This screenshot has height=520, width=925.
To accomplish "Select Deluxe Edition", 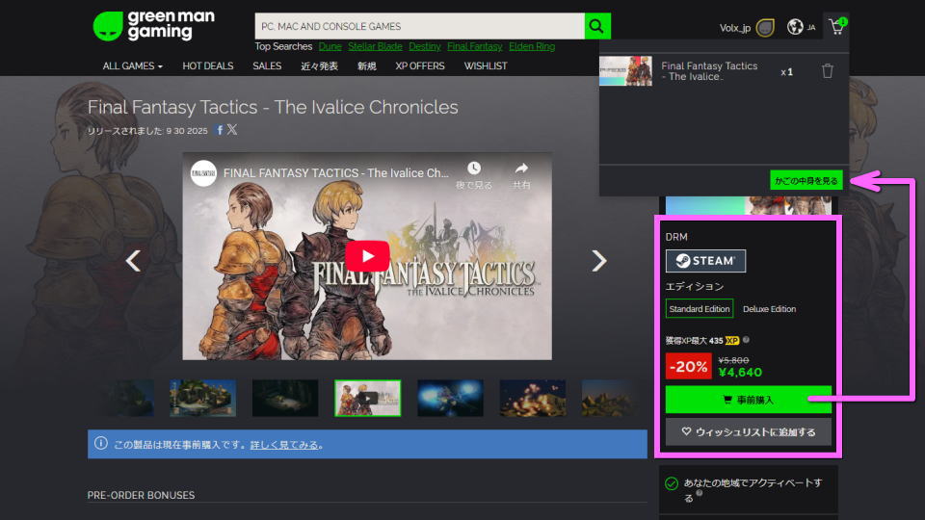I will (x=769, y=309).
